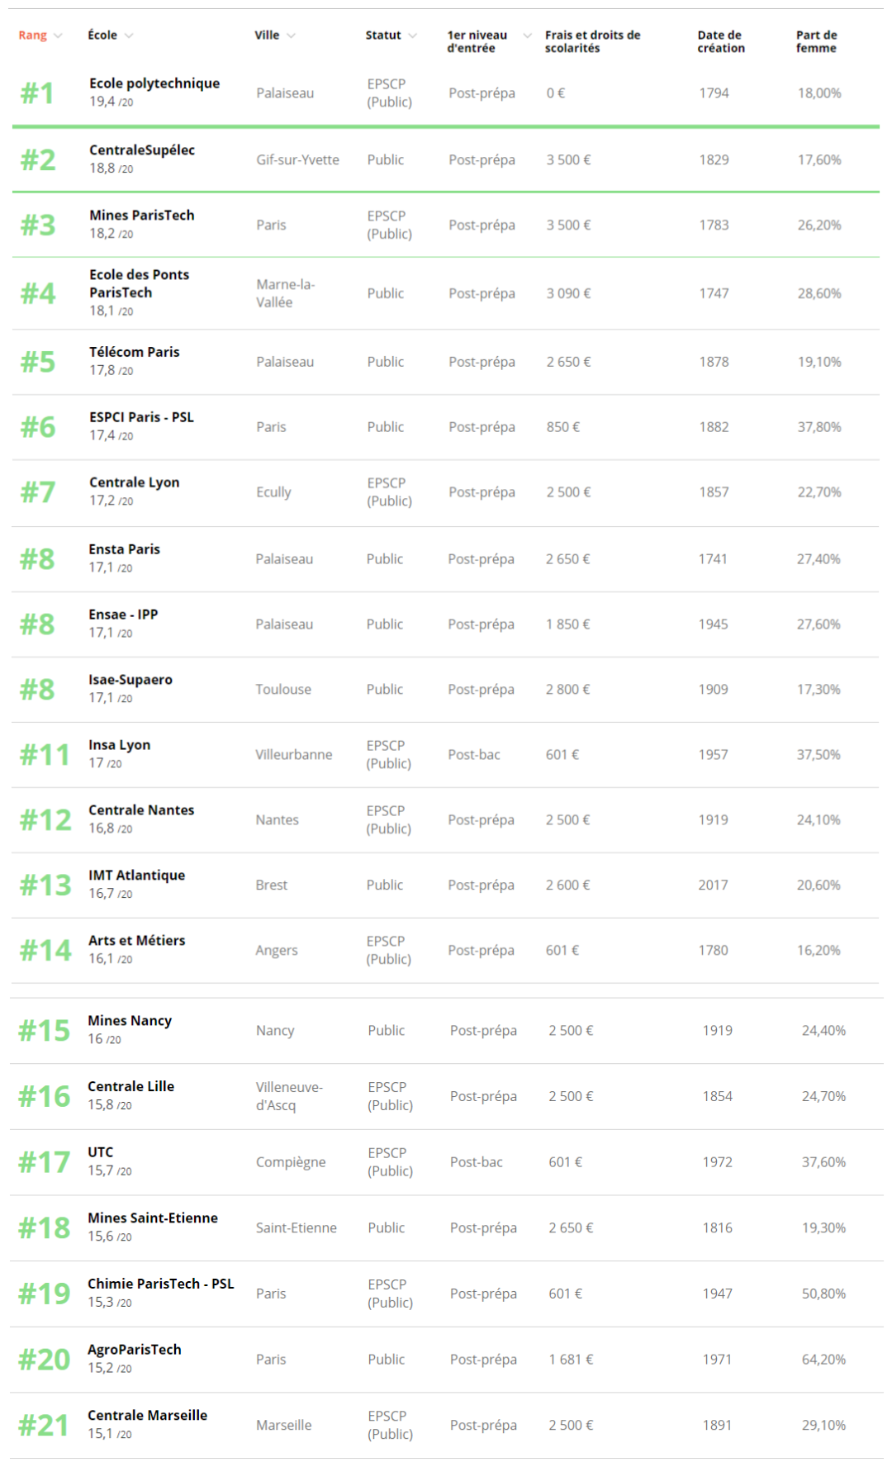Click chevron next to École header
This screenshot has width=892, height=1467.
pos(129,36)
